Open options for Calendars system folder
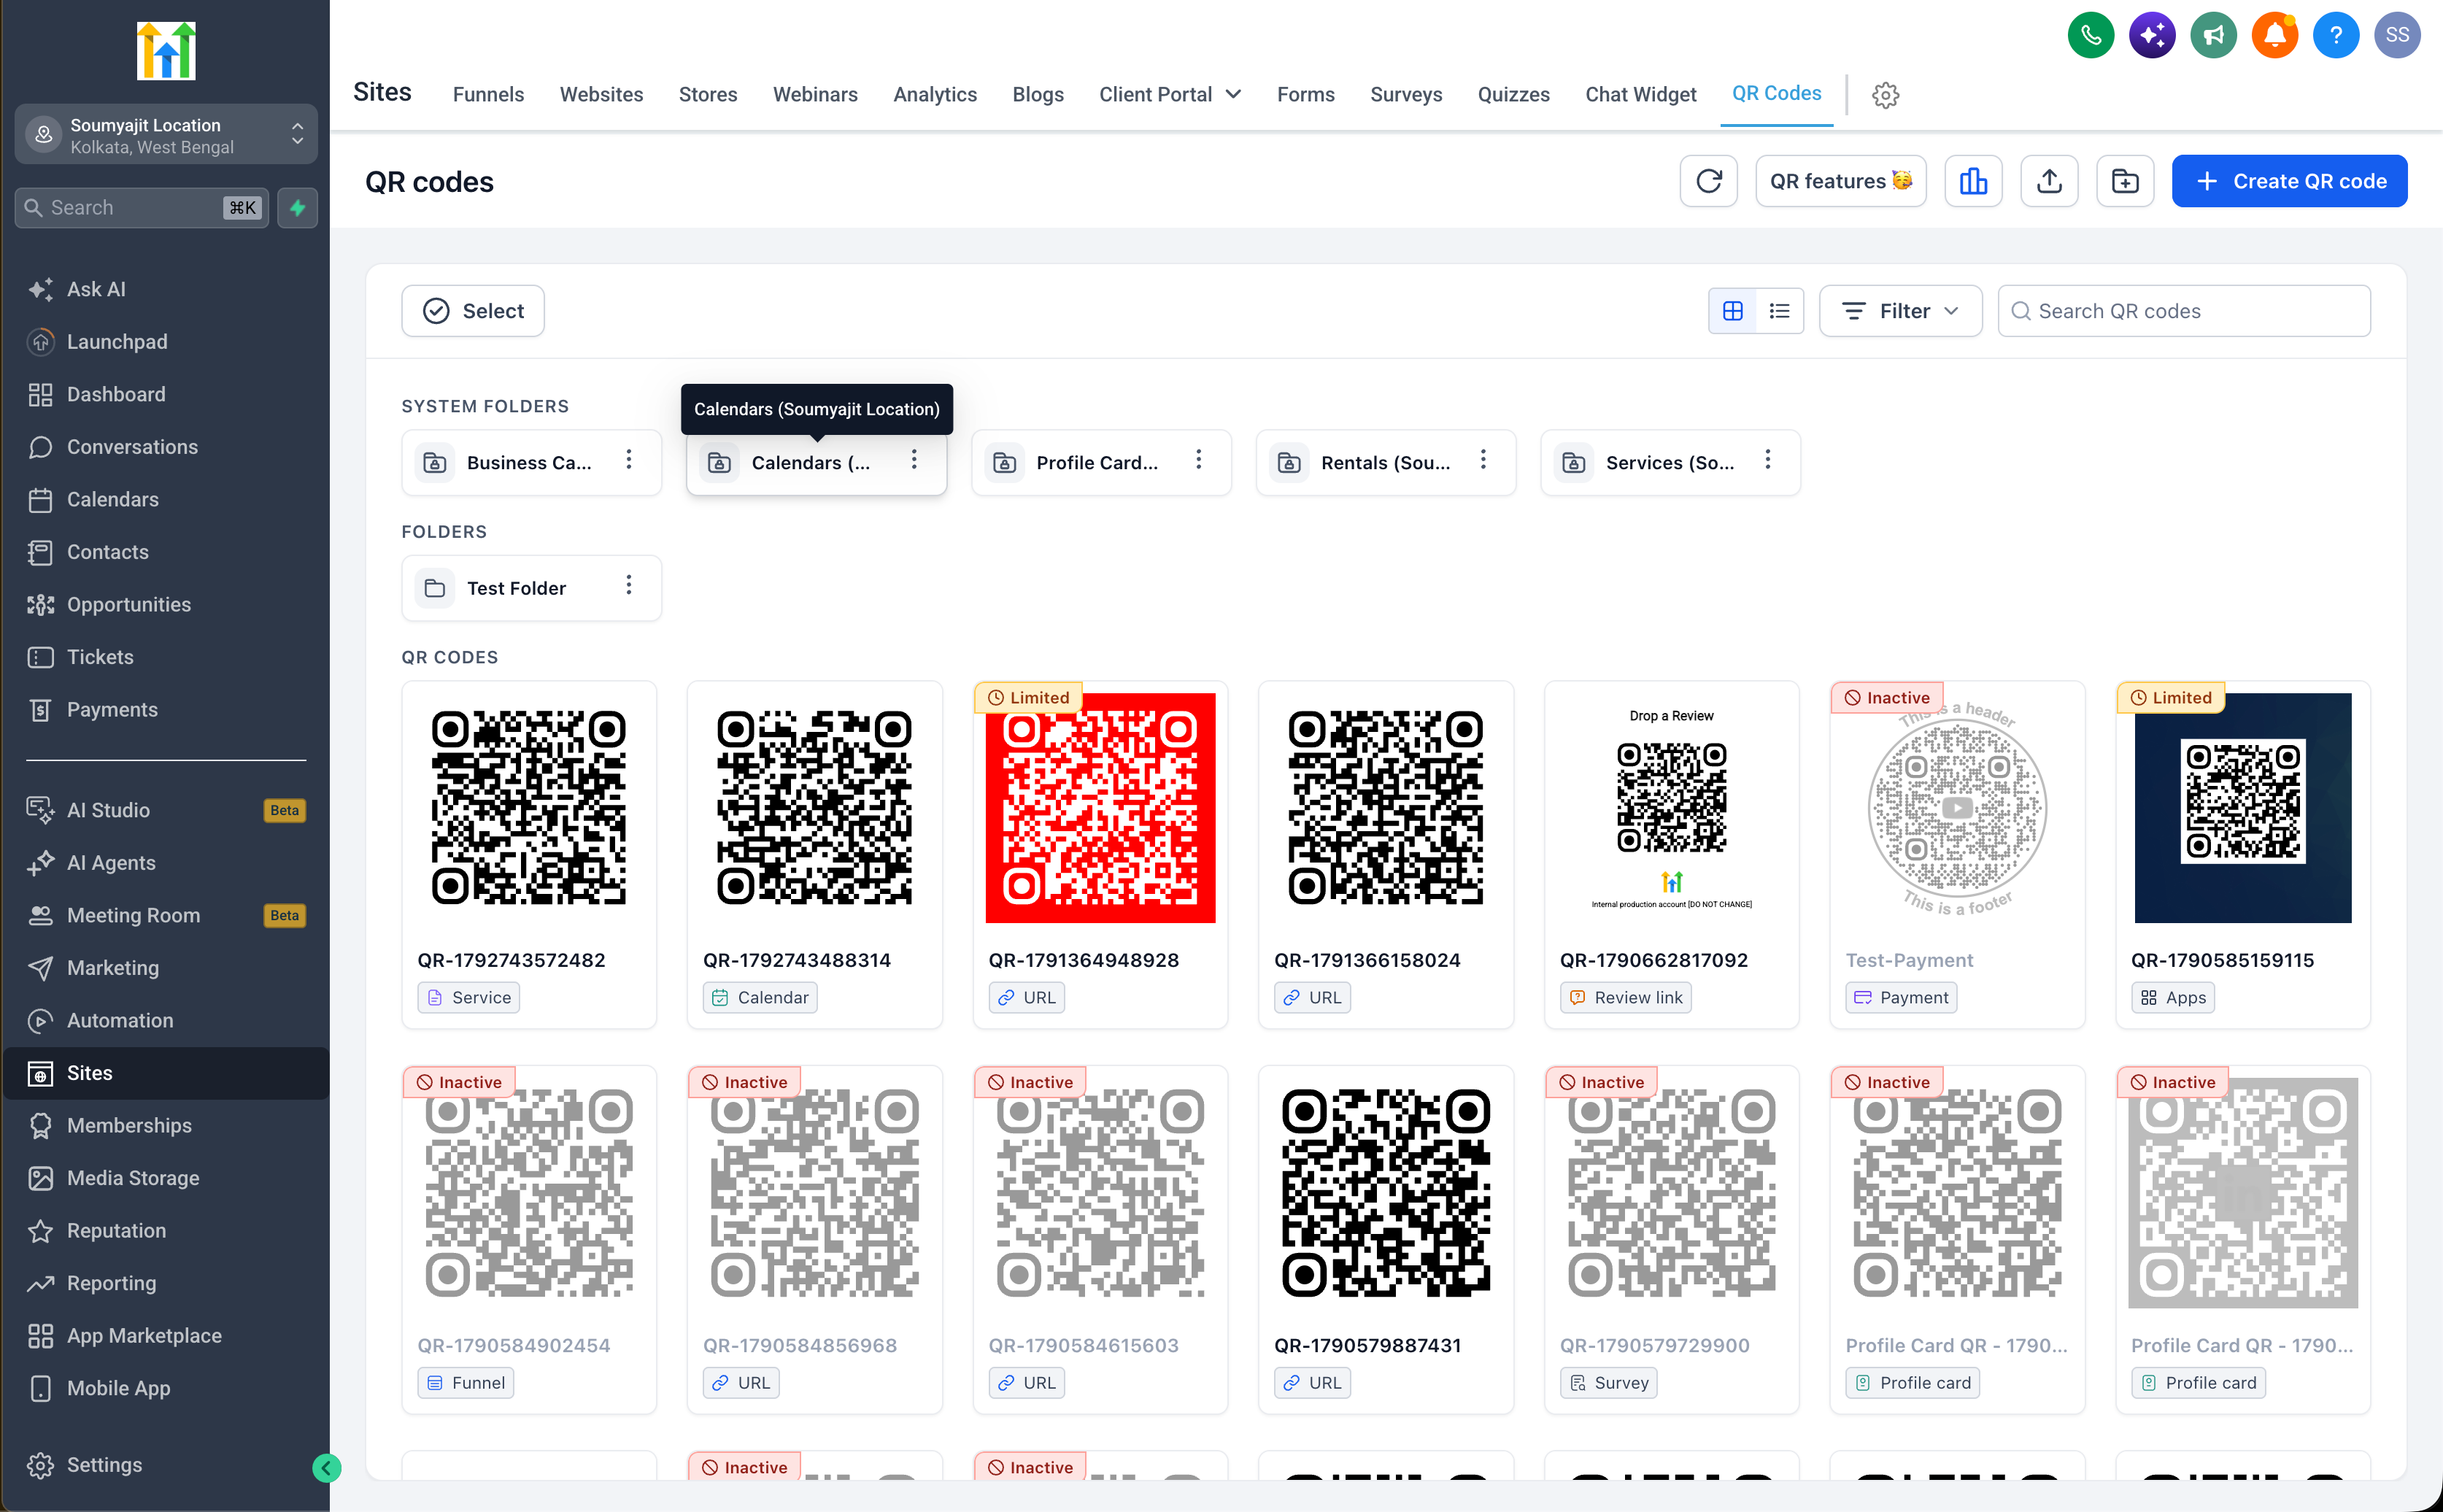This screenshot has height=1512, width=2443. pos(913,460)
